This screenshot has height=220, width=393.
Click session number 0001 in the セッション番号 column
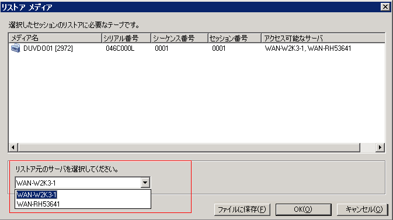219,48
